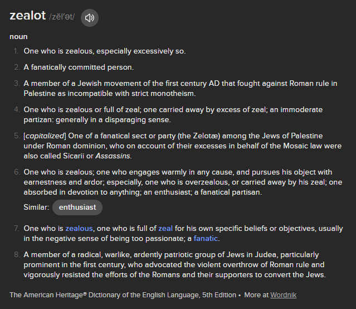Click the headword 'zealot'

tap(27, 17)
